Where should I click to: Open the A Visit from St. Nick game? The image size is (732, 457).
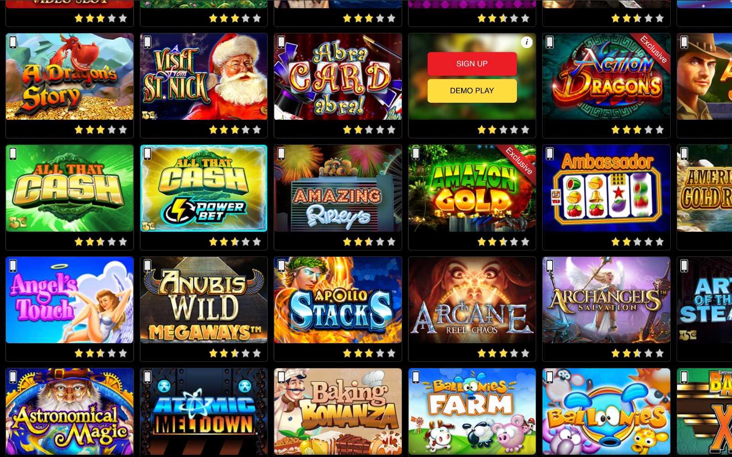[x=204, y=76]
